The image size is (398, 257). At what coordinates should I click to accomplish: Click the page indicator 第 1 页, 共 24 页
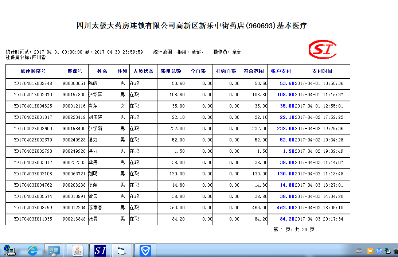[x=294, y=230]
